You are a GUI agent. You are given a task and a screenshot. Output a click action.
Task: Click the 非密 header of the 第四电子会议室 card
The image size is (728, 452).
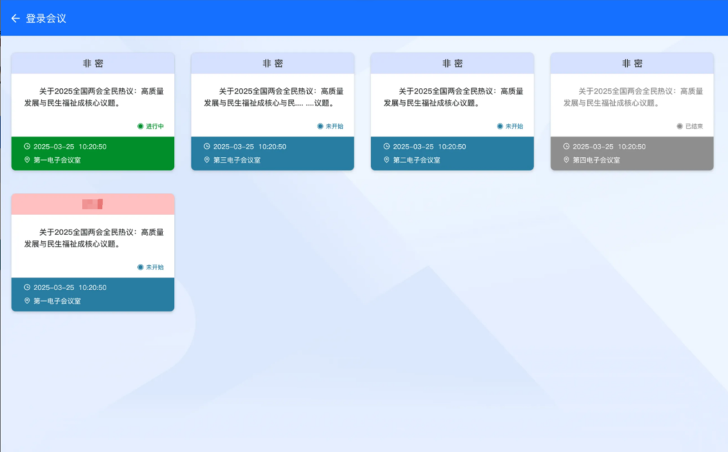point(632,63)
